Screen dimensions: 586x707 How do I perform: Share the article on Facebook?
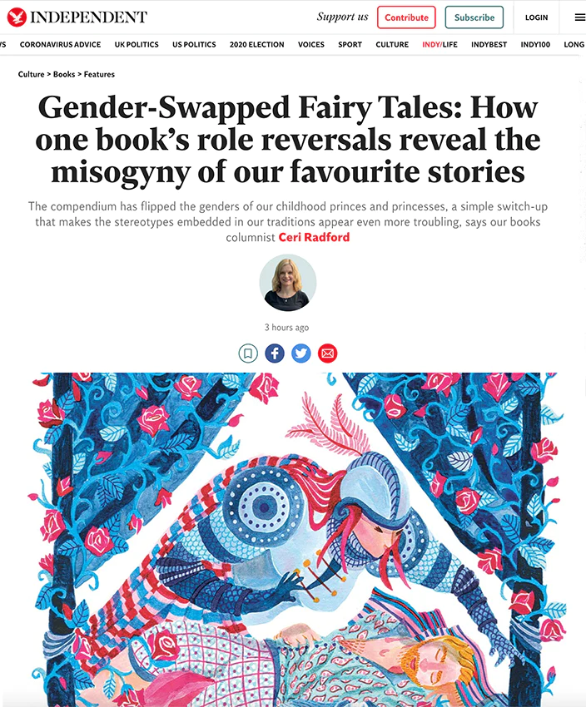[x=275, y=353]
